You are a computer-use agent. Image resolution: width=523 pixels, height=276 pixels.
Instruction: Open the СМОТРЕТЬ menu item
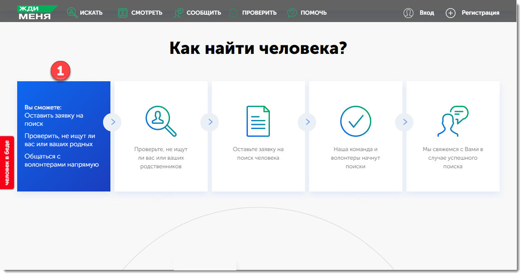pyautogui.click(x=147, y=13)
